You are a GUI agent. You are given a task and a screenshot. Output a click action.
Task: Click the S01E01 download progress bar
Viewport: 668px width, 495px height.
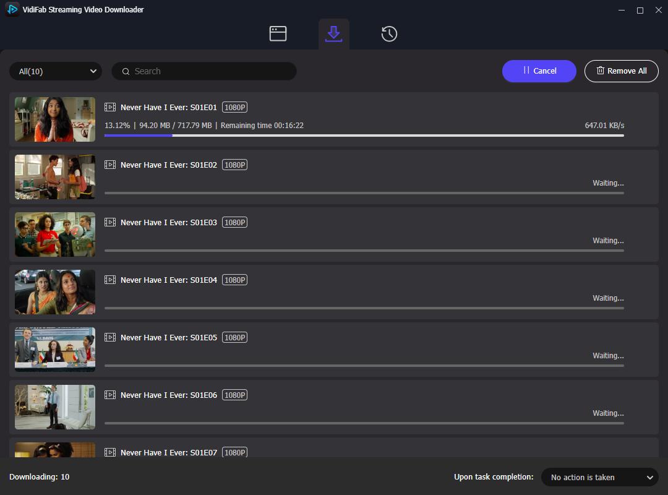pyautogui.click(x=364, y=136)
